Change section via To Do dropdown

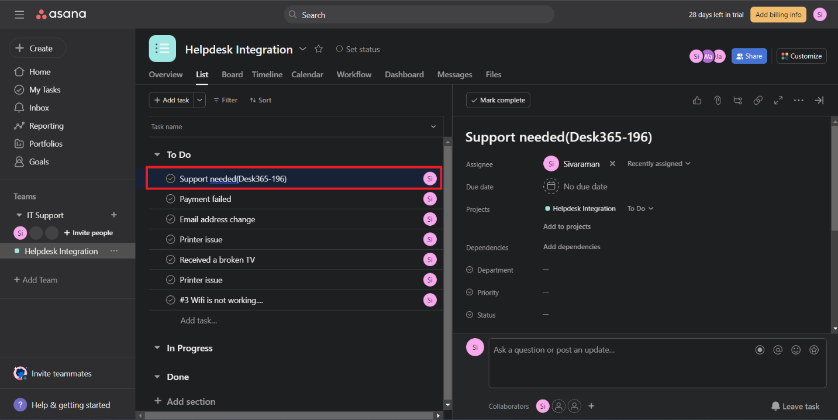coord(640,208)
